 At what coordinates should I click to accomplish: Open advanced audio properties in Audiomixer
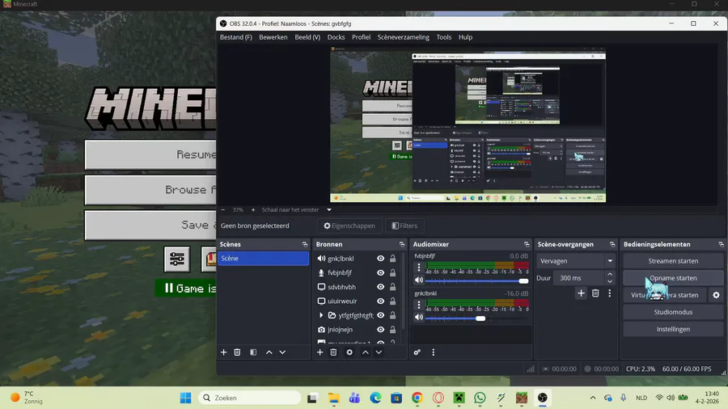(417, 352)
